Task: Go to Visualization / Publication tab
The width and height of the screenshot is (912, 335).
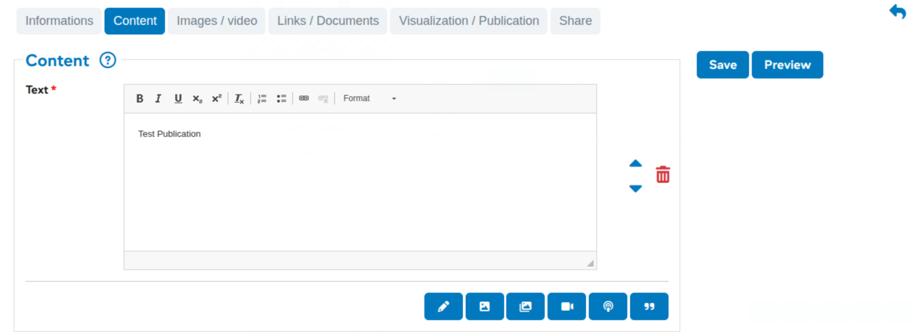Action: (x=468, y=21)
